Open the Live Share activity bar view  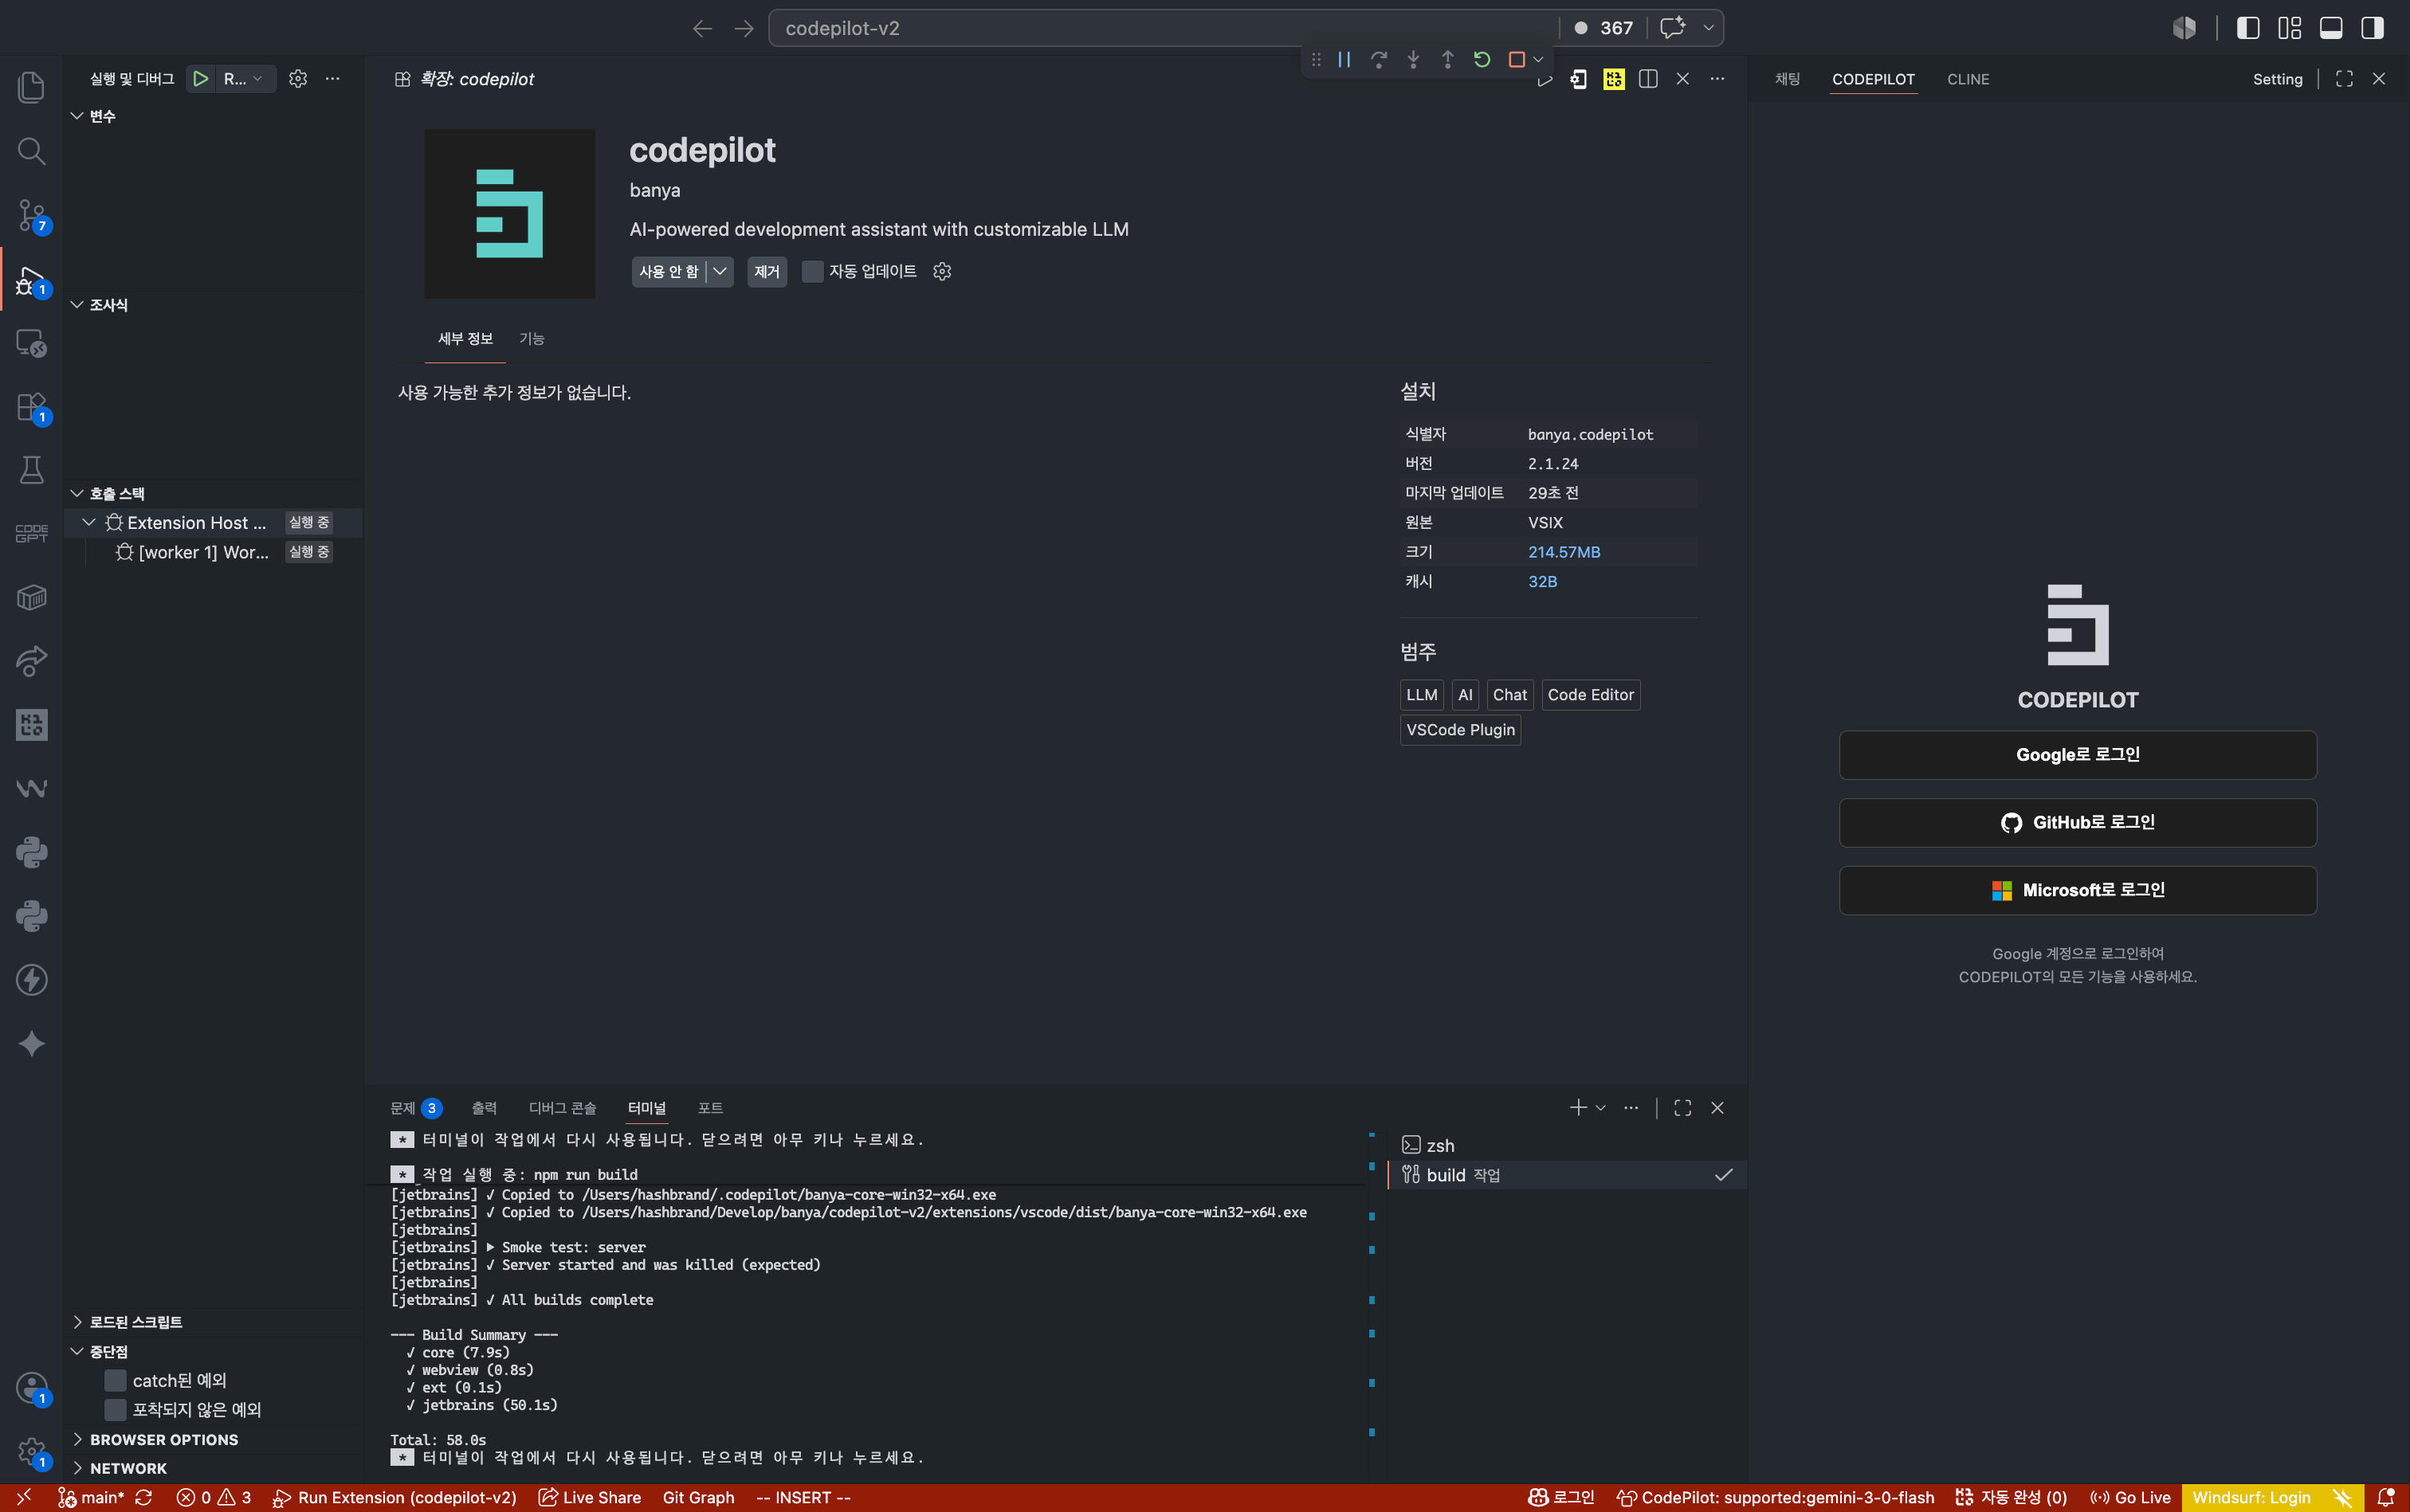(31, 661)
